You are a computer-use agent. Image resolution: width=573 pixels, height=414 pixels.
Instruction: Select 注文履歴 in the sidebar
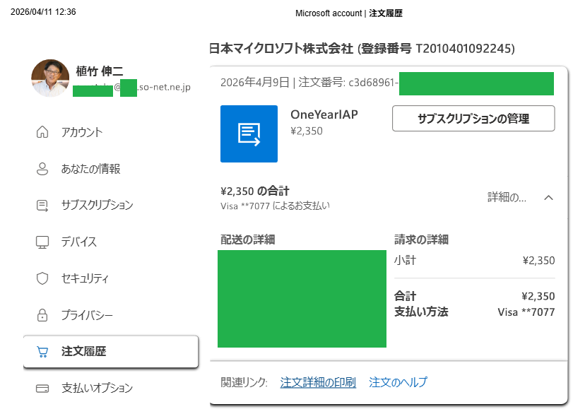(111, 352)
